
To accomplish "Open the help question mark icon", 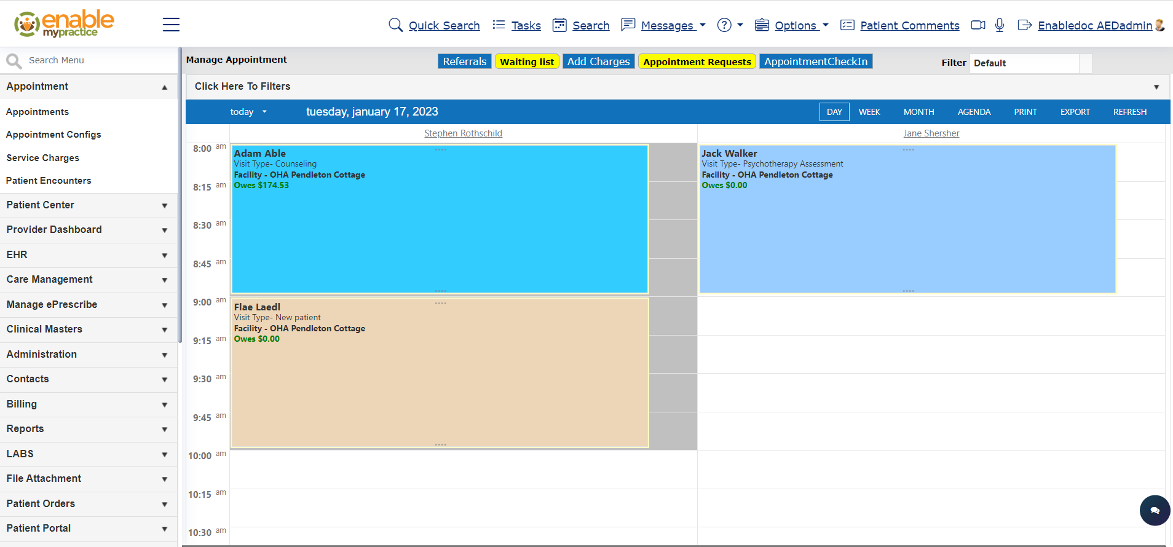I will pos(725,25).
